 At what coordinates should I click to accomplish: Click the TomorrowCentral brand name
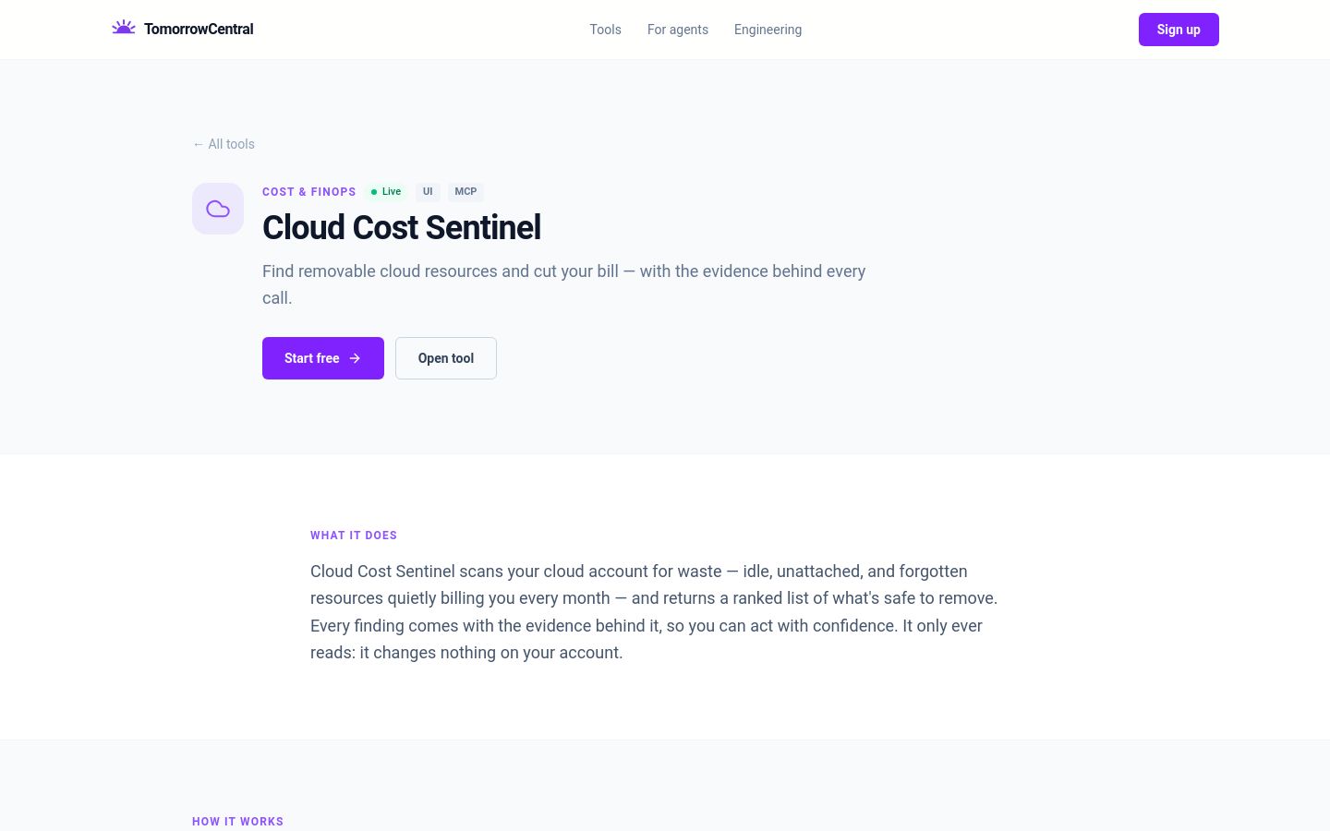pyautogui.click(x=199, y=29)
